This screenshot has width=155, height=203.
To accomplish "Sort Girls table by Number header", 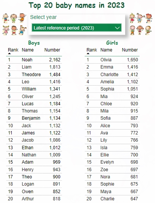I will coord(130,50).
